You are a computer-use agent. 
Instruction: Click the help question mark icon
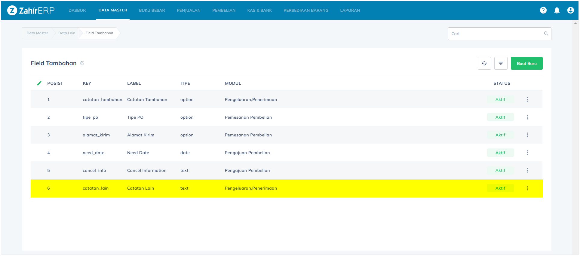click(543, 10)
